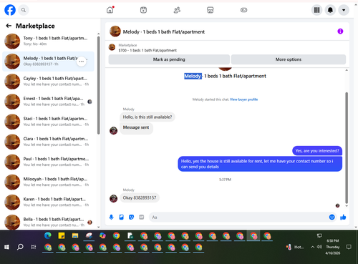358x264 pixels.
Task: Click the chat scroll-up arrow
Action: [347, 70]
